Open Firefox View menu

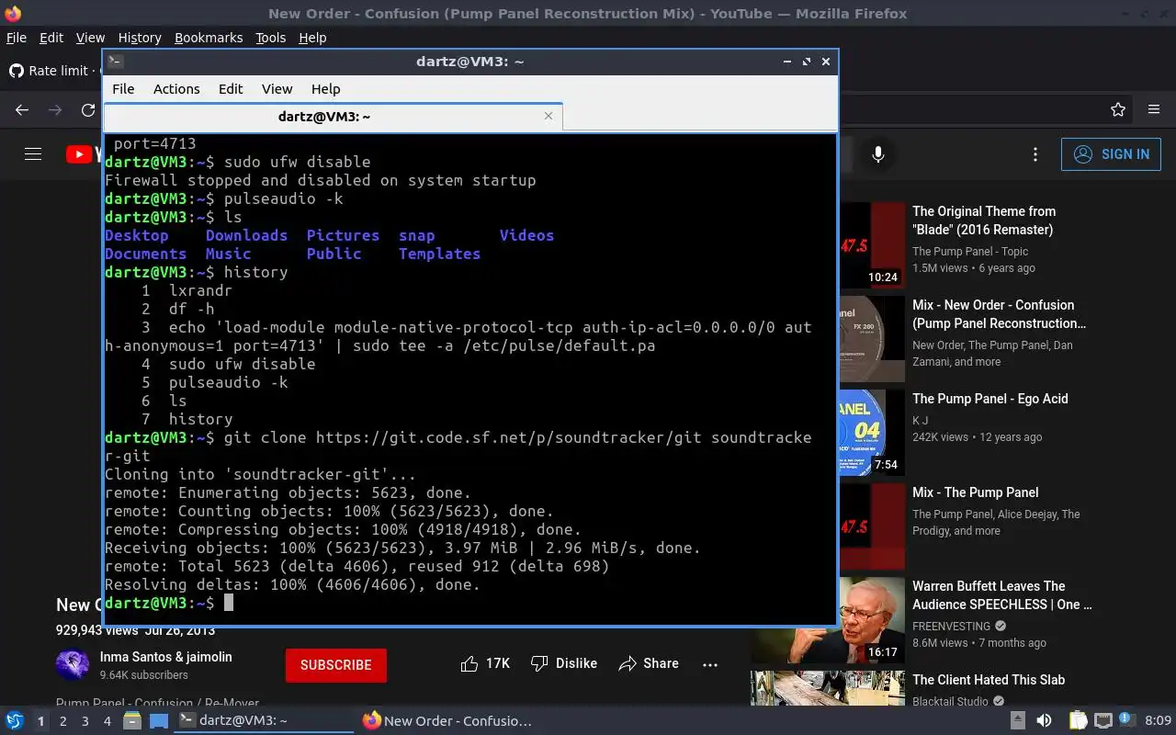(90, 38)
